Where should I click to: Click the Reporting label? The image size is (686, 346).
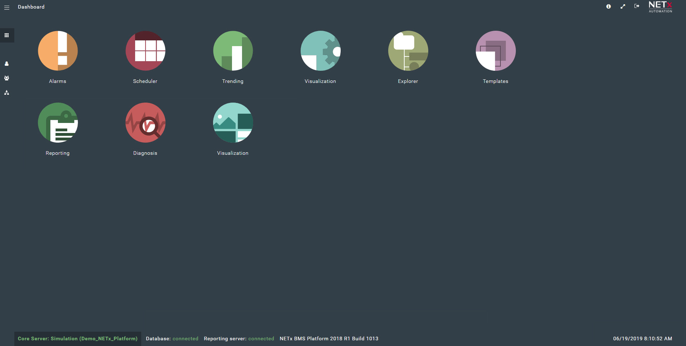pos(58,153)
